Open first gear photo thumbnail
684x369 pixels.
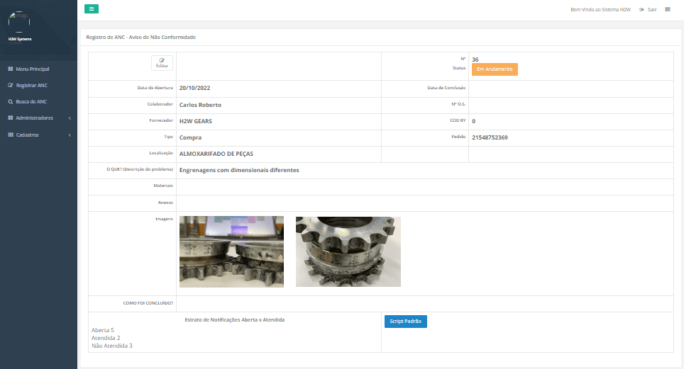(x=231, y=252)
